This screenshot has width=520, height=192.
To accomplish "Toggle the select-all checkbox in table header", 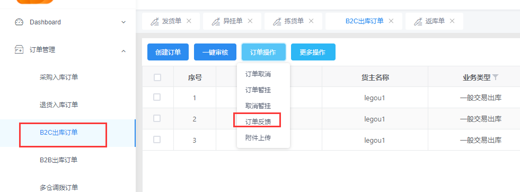I will coord(157,77).
